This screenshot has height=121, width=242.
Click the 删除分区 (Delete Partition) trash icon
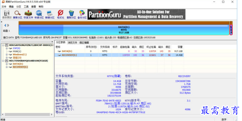(x=71, y=13)
